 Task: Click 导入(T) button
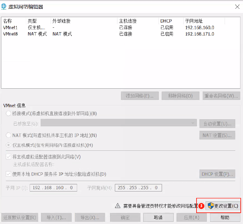(56, 218)
